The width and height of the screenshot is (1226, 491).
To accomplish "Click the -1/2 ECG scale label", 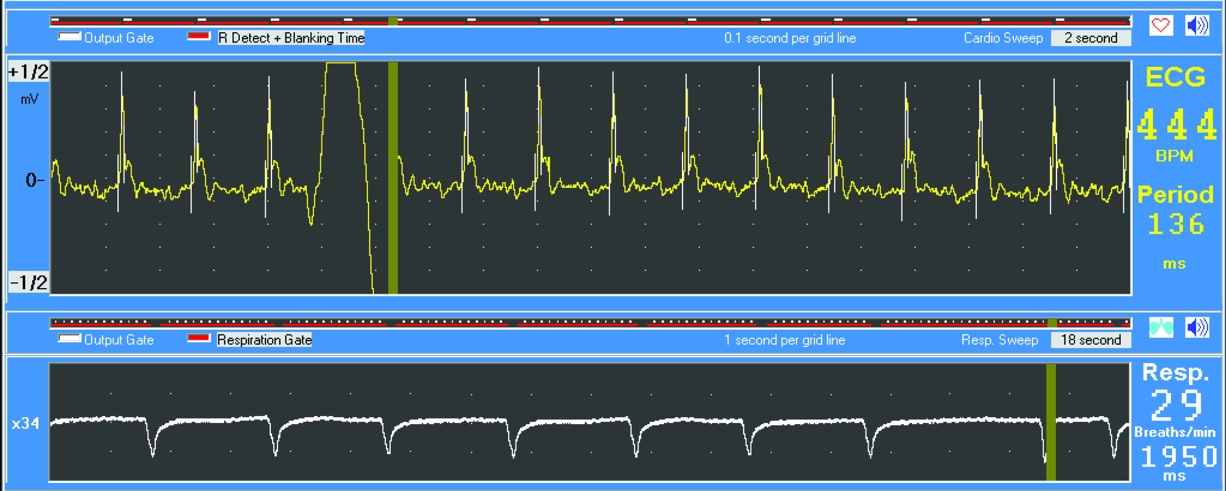I will coord(29,282).
